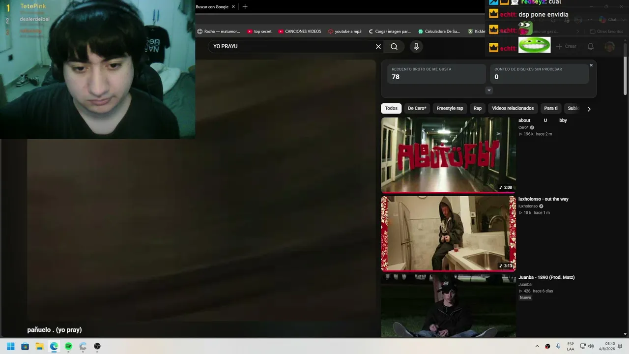Select the 'Rap' filter chip
Image resolution: width=629 pixels, height=354 pixels.
(478, 109)
